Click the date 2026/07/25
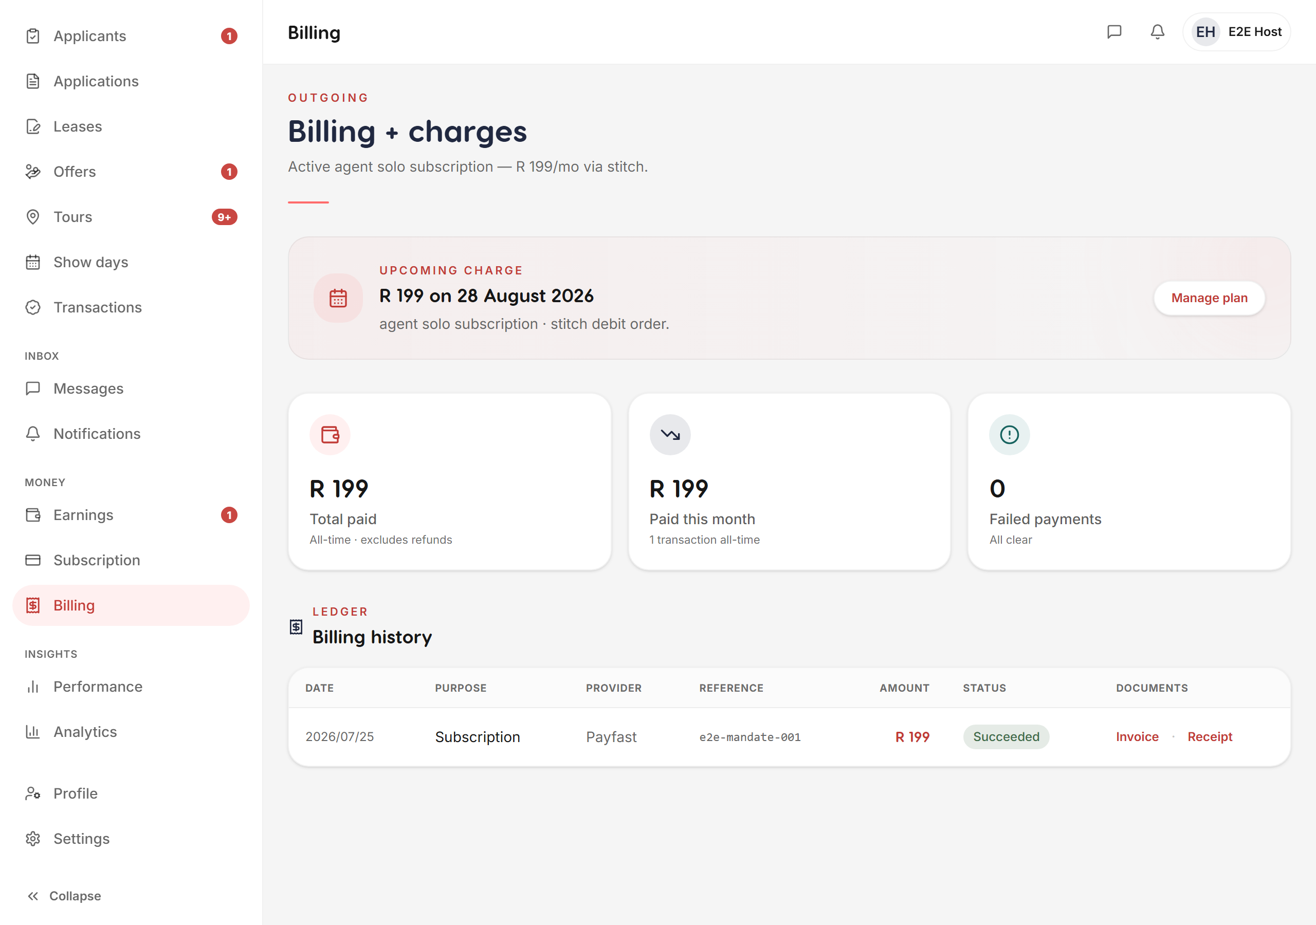 [x=339, y=737]
